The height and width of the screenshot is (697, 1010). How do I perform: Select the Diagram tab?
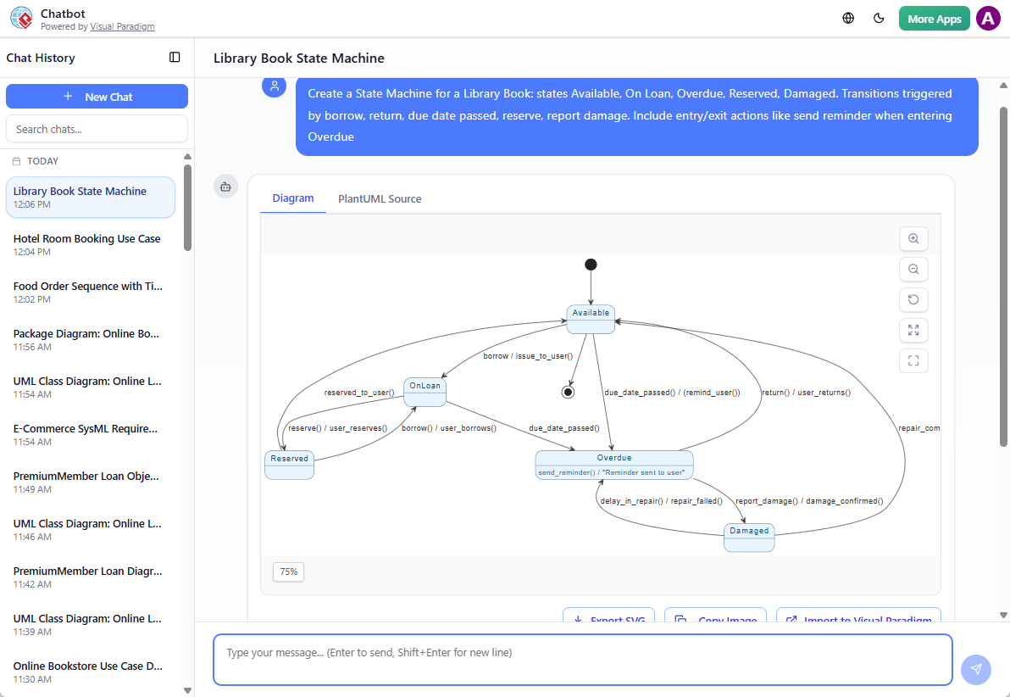pyautogui.click(x=293, y=198)
